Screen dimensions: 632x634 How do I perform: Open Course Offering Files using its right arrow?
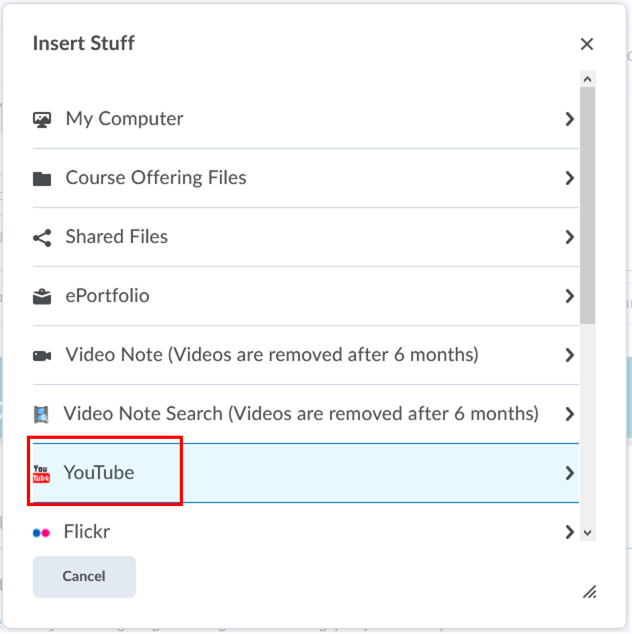click(x=569, y=178)
